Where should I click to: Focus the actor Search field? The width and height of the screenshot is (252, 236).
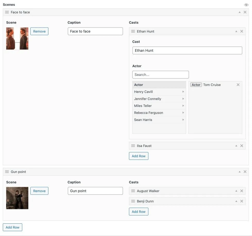coord(160,75)
